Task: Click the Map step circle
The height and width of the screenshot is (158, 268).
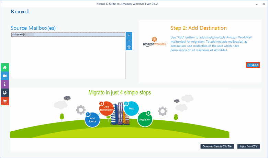Action: [132, 108]
